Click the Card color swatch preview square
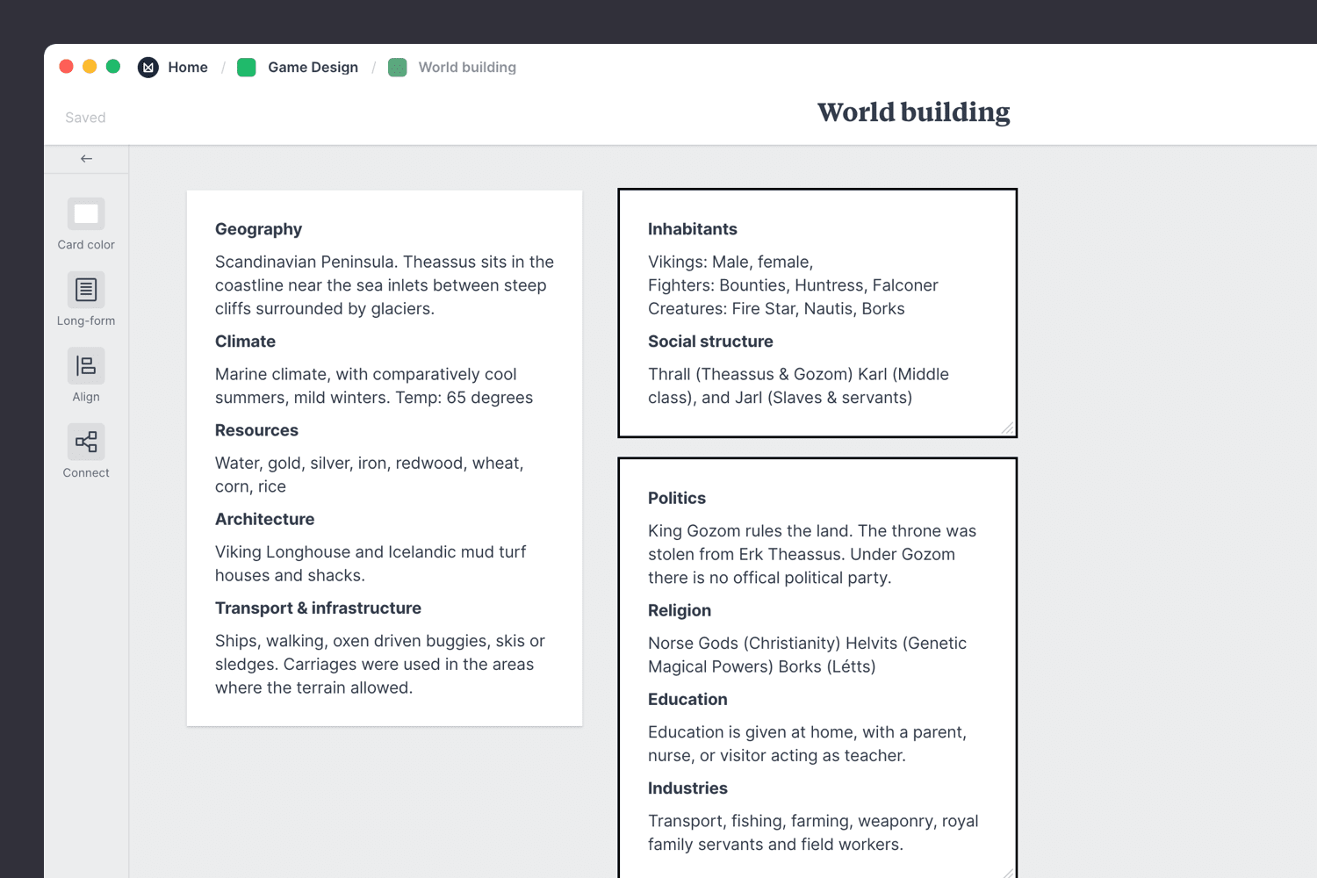 (x=85, y=212)
